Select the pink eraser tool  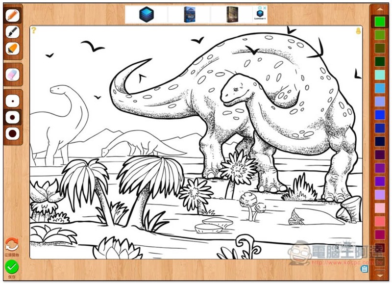tap(12, 74)
